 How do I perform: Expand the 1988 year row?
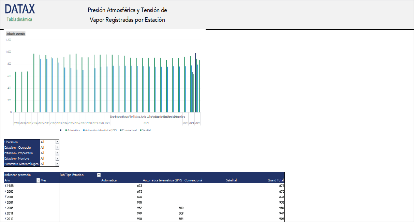(5, 186)
